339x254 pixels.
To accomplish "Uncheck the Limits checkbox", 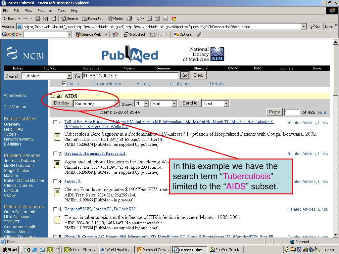I will coord(64,83).
